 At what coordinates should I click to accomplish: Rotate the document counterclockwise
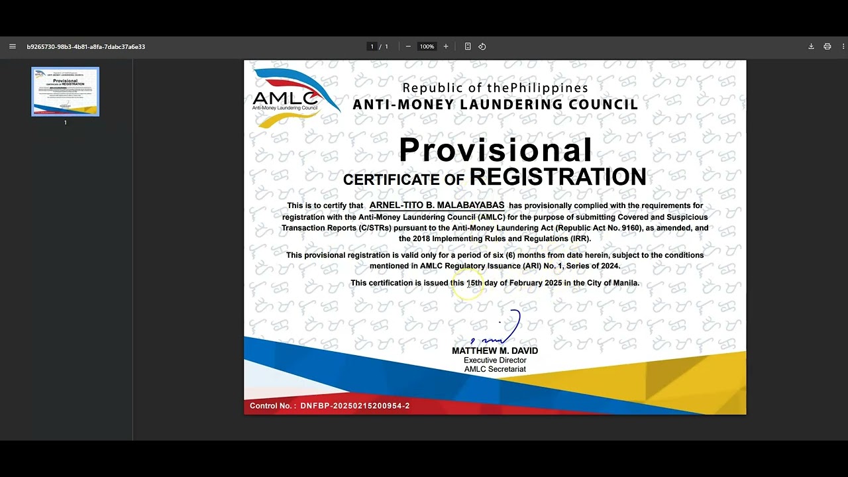pyautogui.click(x=482, y=46)
